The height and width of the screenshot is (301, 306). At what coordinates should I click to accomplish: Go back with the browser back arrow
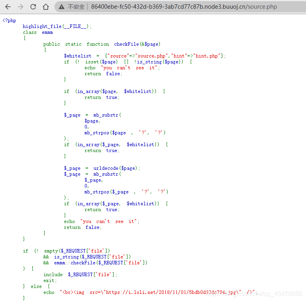click(8, 7)
